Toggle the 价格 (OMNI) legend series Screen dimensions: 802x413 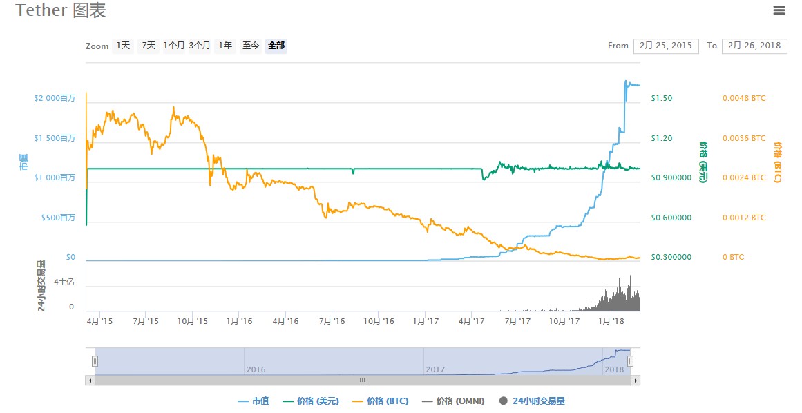453,401
